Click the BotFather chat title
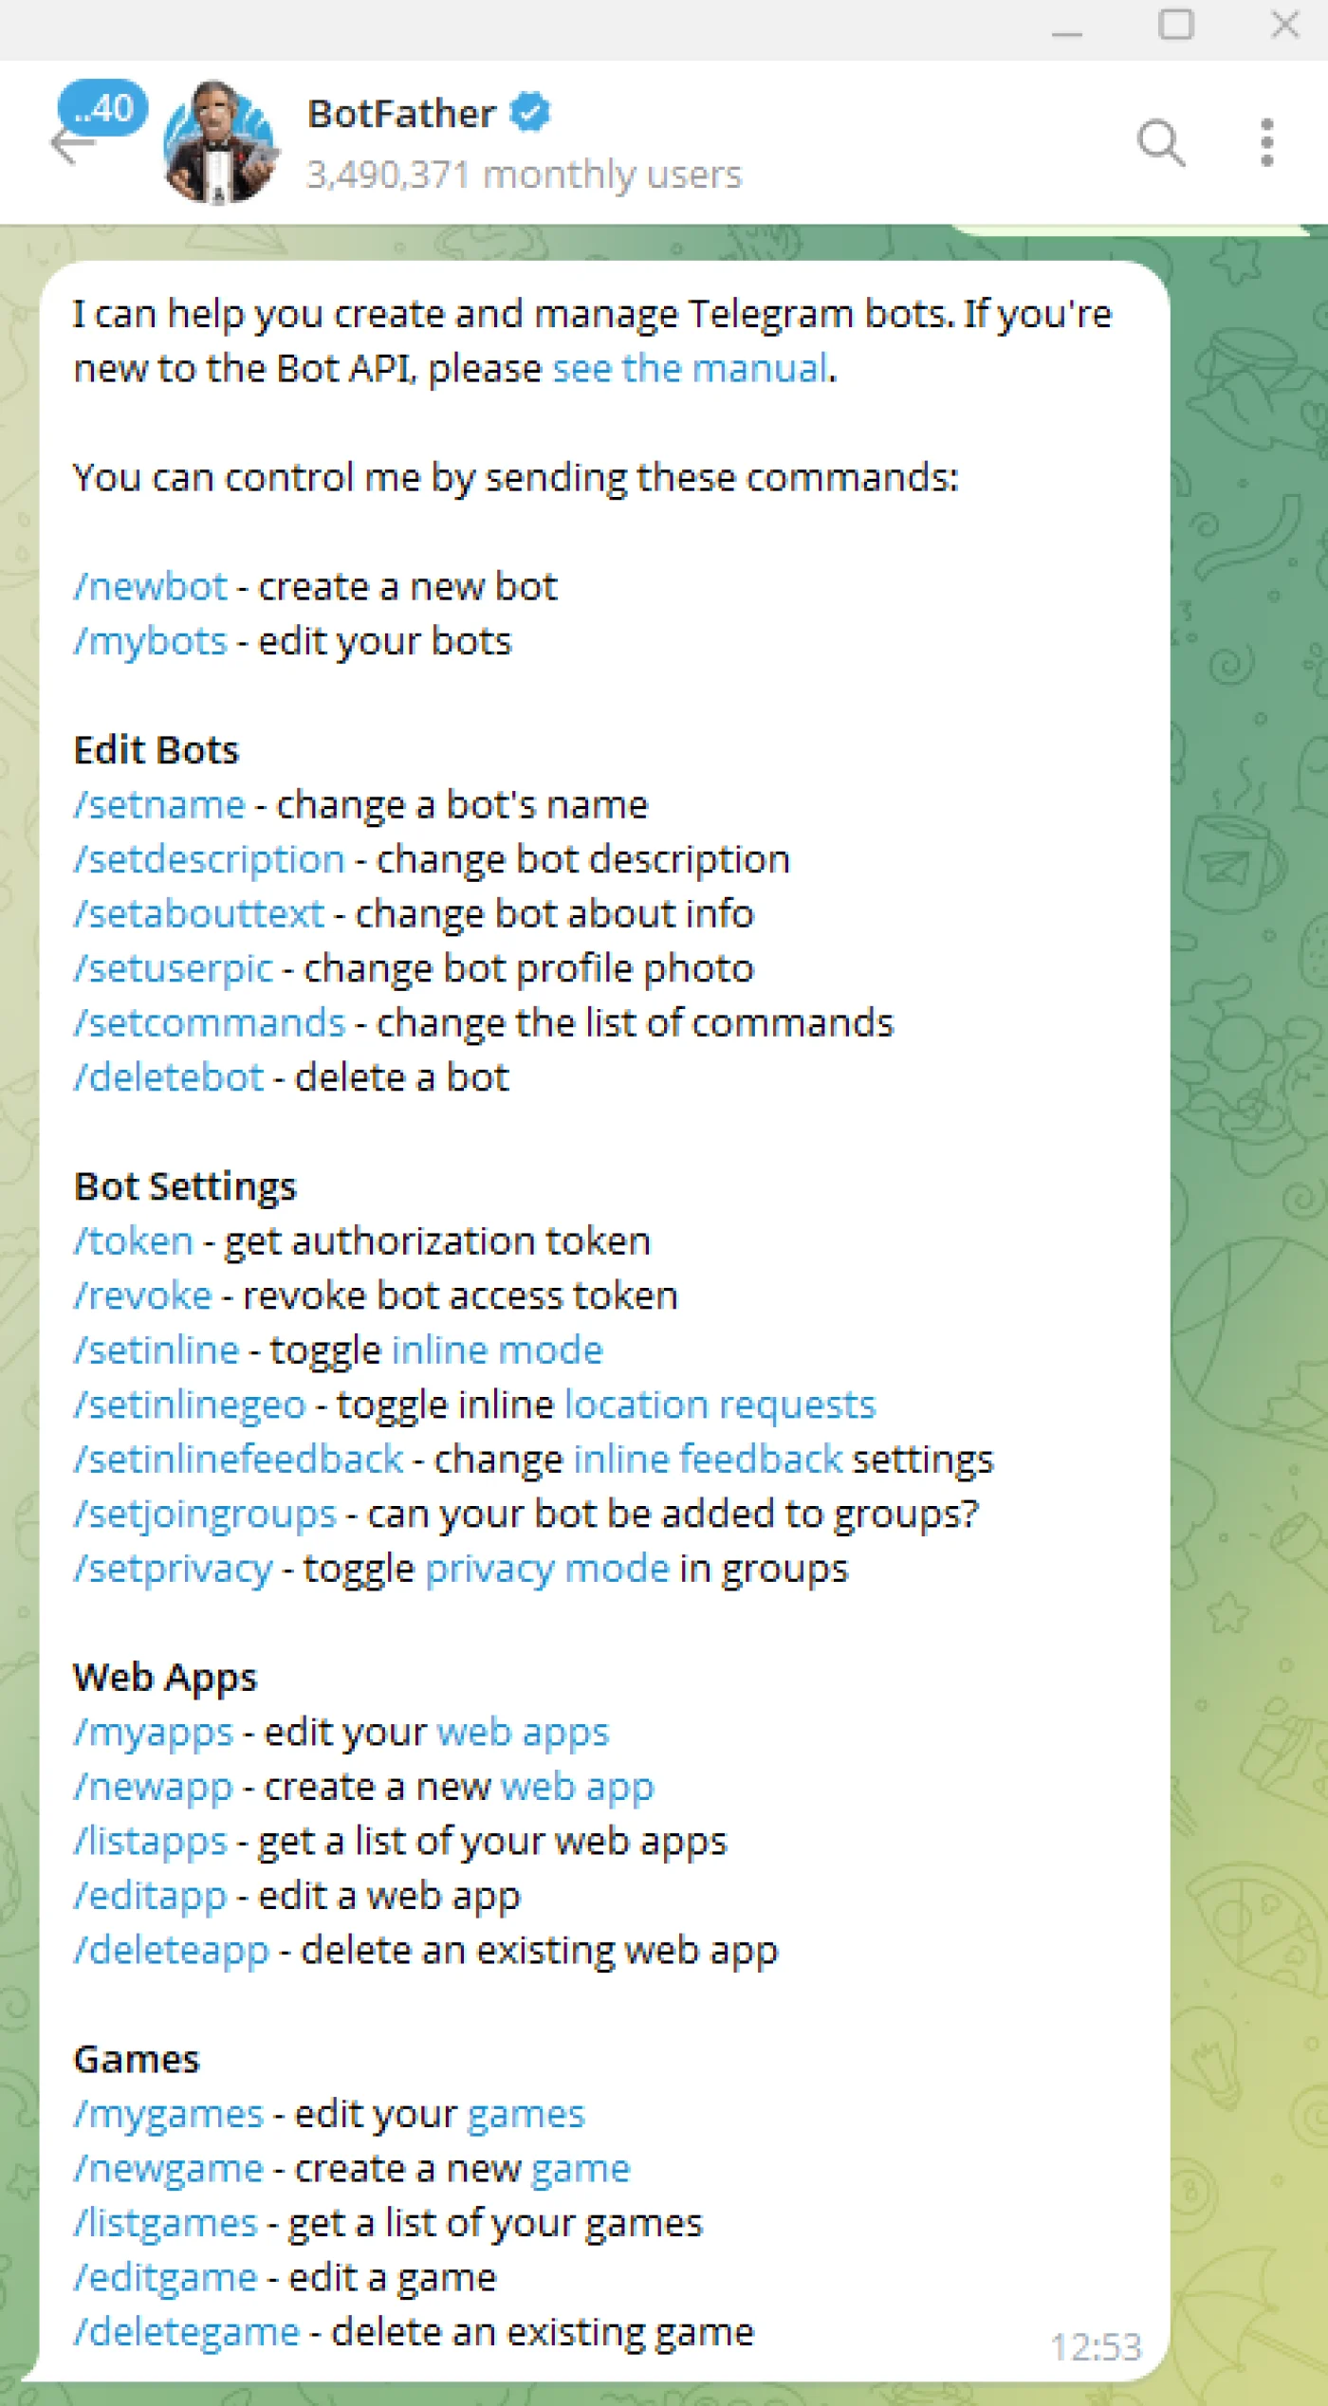 click(x=400, y=114)
